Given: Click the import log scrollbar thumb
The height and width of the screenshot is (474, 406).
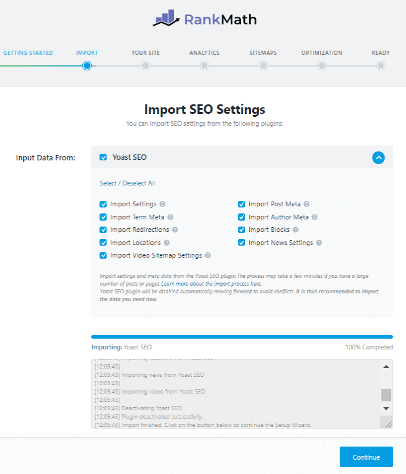Looking at the screenshot, I should [386, 395].
